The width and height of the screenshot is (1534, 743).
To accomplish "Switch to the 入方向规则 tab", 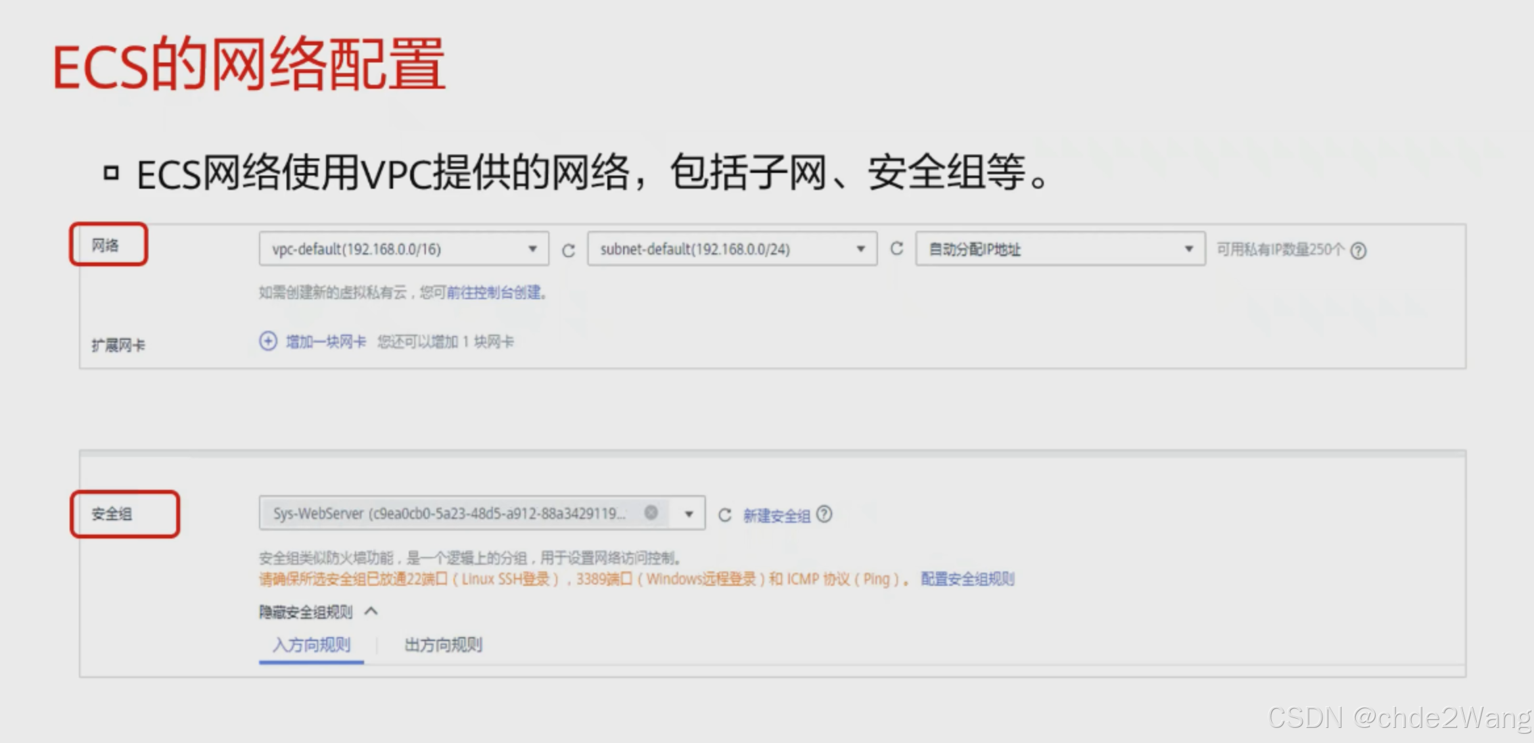I will tap(312, 645).
